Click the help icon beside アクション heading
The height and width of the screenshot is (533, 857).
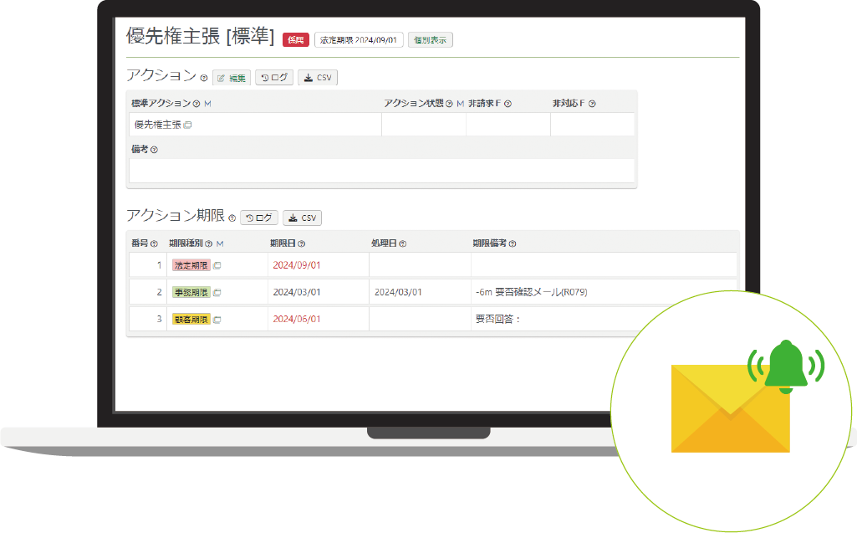coord(204,79)
